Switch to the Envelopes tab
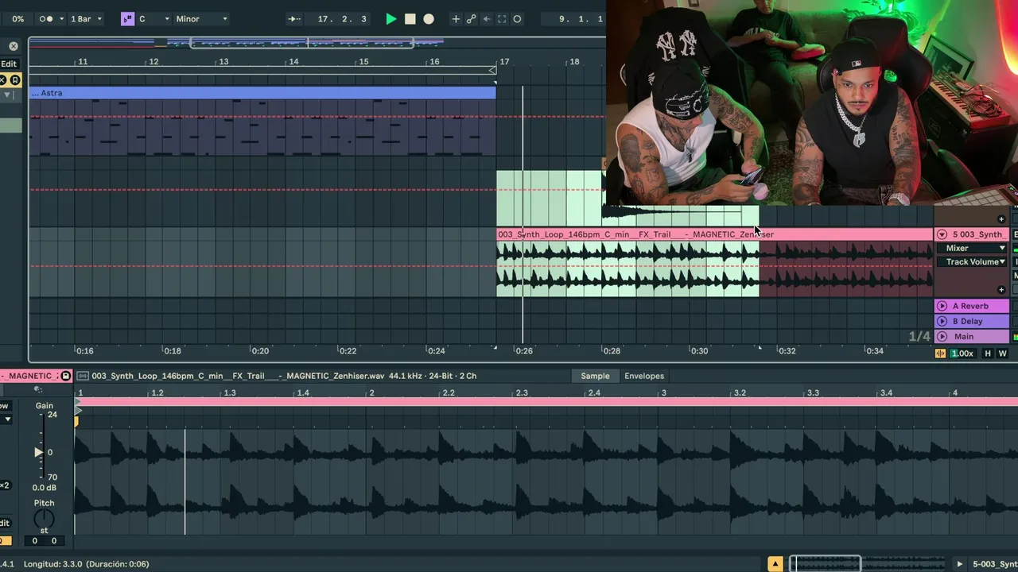This screenshot has width=1018, height=572. [x=644, y=376]
